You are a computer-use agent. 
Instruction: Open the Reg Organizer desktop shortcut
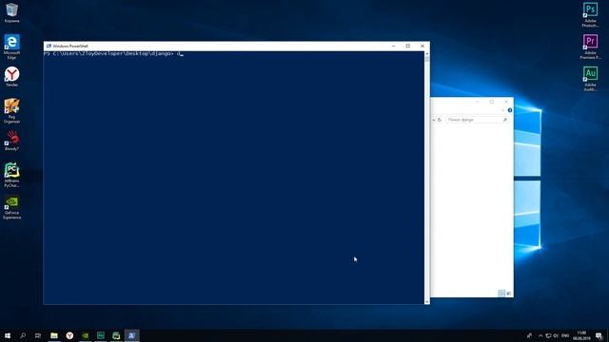11,111
